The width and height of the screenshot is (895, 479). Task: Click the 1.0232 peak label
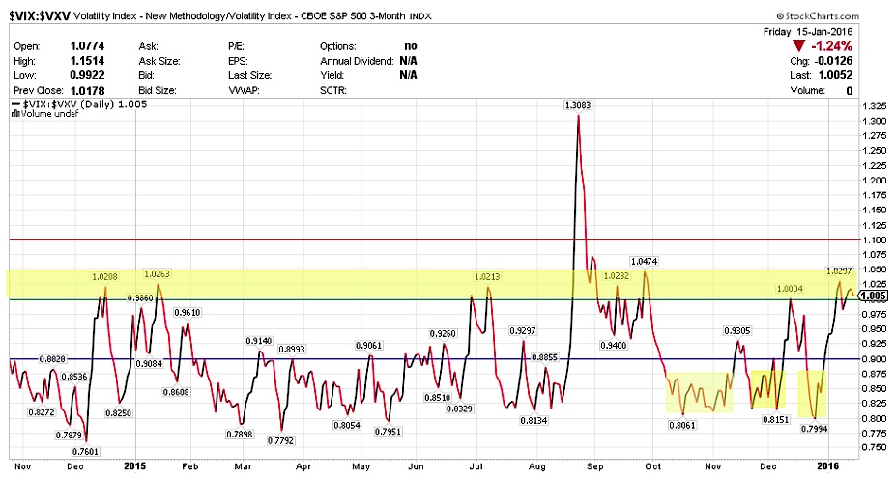point(617,275)
